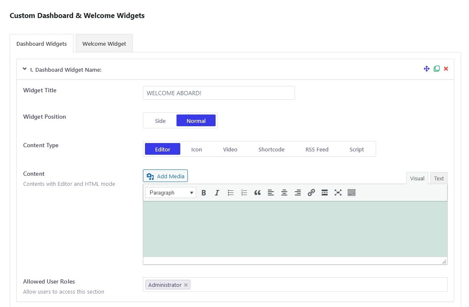This screenshot has width=469, height=307.
Task: Align text right in the editor
Action: (298, 193)
